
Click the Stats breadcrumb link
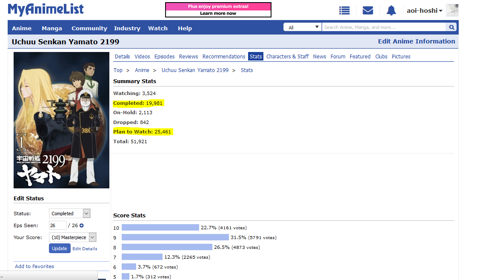247,70
